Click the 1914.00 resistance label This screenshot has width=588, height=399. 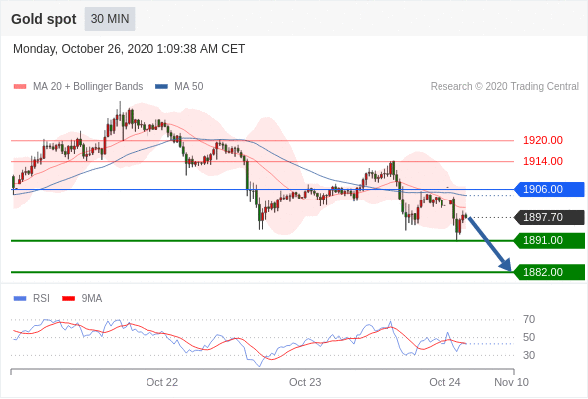point(543,161)
